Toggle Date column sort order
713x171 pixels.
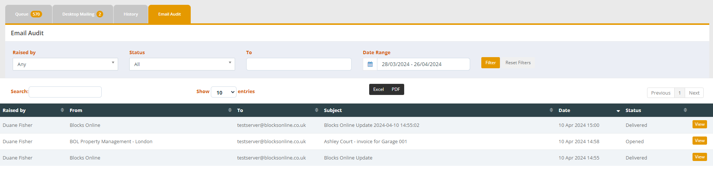[x=589, y=110]
